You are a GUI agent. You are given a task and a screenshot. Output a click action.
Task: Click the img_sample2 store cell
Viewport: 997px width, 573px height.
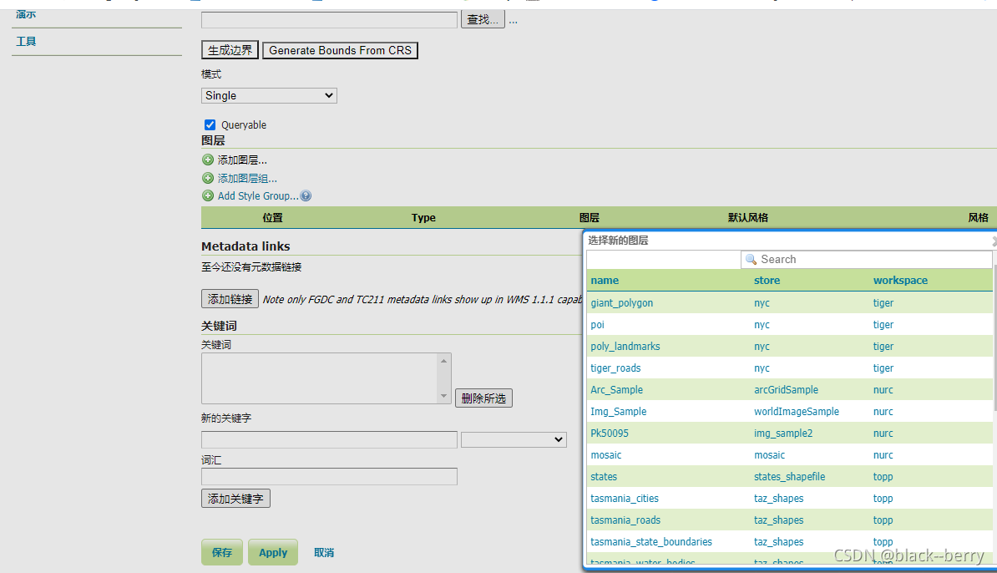[782, 433]
